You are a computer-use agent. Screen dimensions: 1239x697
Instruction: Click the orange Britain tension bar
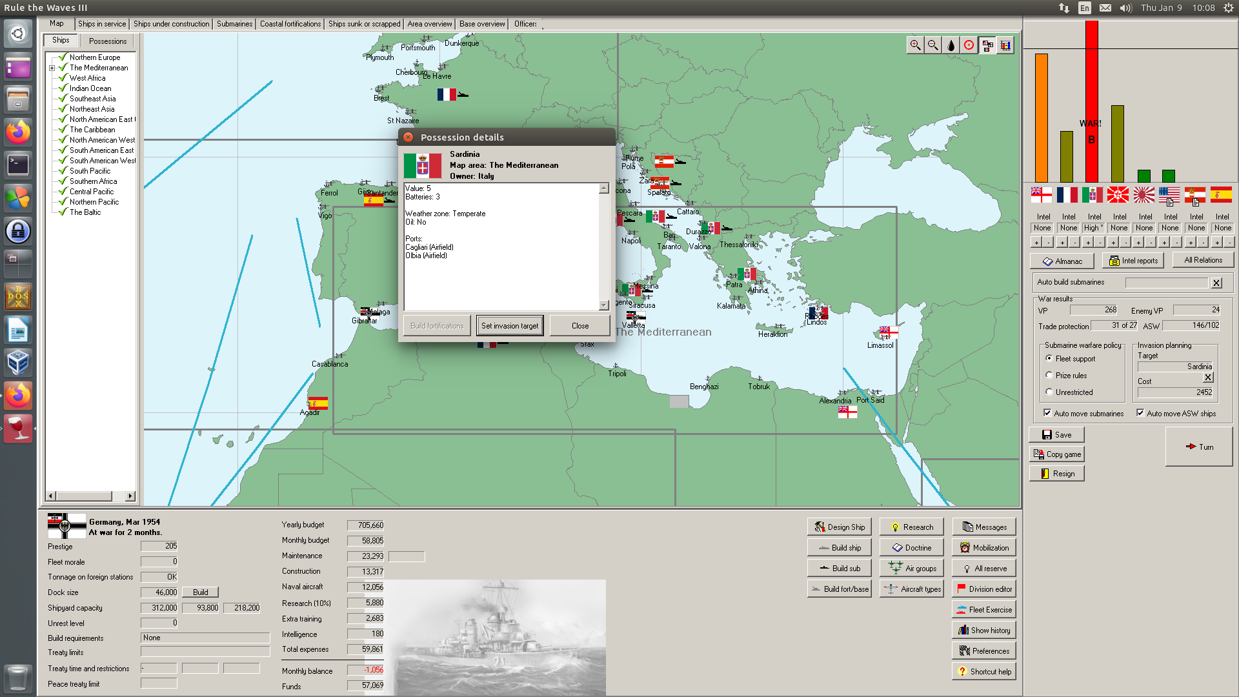(1042, 117)
